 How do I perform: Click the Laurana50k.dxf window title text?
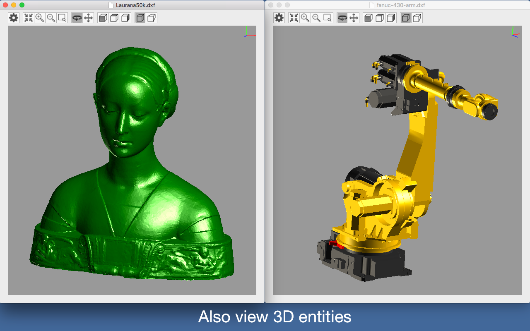135,5
